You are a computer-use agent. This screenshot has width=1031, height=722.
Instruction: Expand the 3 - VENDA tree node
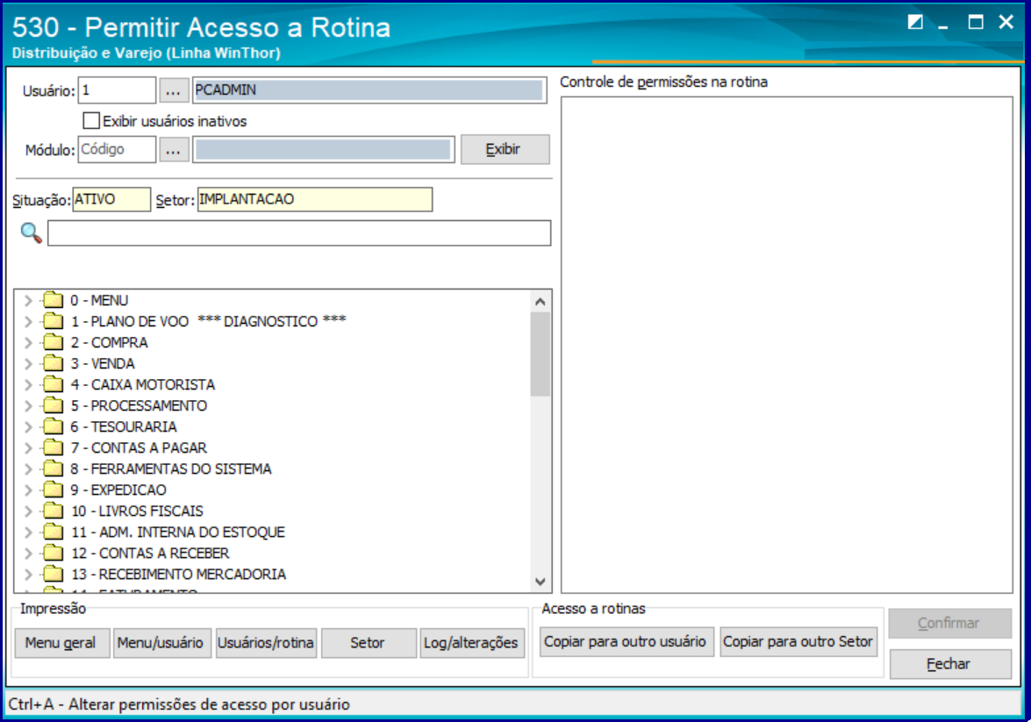[x=28, y=363]
